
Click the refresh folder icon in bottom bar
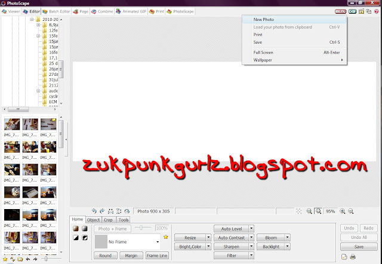tap(13, 259)
